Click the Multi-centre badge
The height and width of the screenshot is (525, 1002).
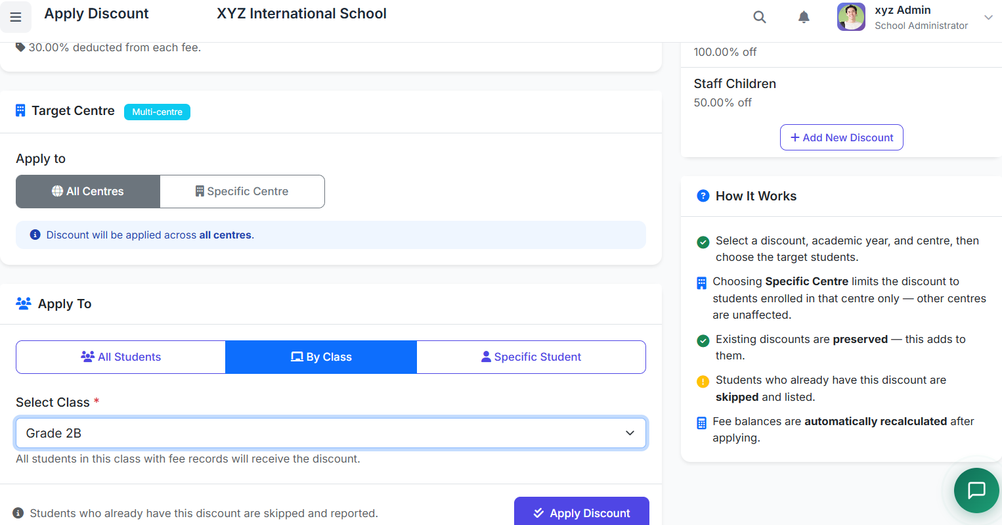pyautogui.click(x=157, y=112)
